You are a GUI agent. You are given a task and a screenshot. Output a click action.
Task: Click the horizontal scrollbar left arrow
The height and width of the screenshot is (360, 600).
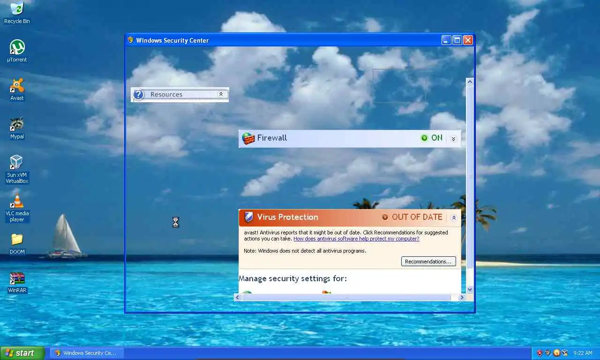(238, 297)
